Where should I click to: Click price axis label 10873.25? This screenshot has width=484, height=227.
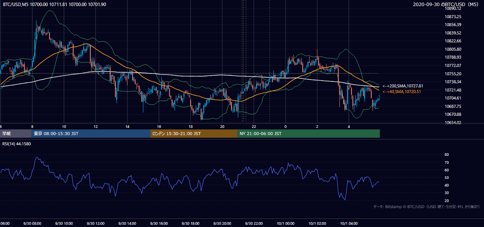pyautogui.click(x=453, y=17)
